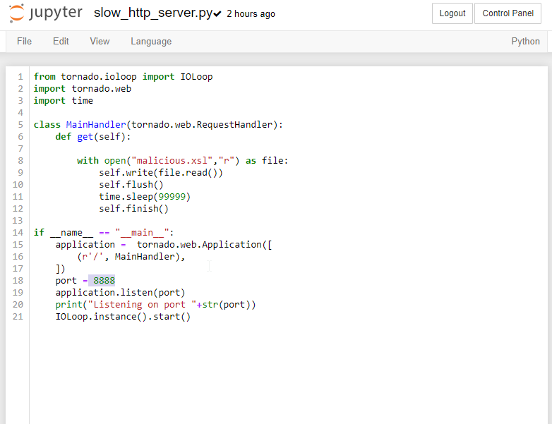Click line number 21 in the gutter
This screenshot has width=552, height=424.
click(x=18, y=317)
